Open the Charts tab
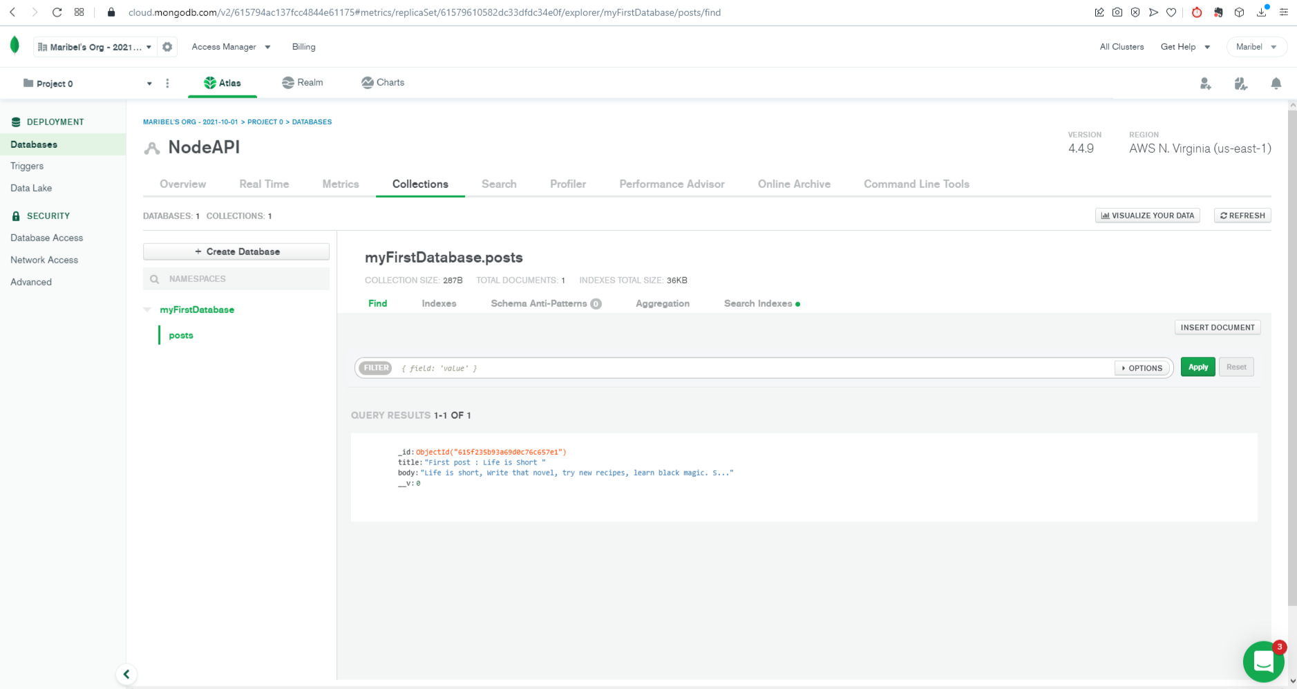Image resolution: width=1297 pixels, height=689 pixels. coord(383,82)
